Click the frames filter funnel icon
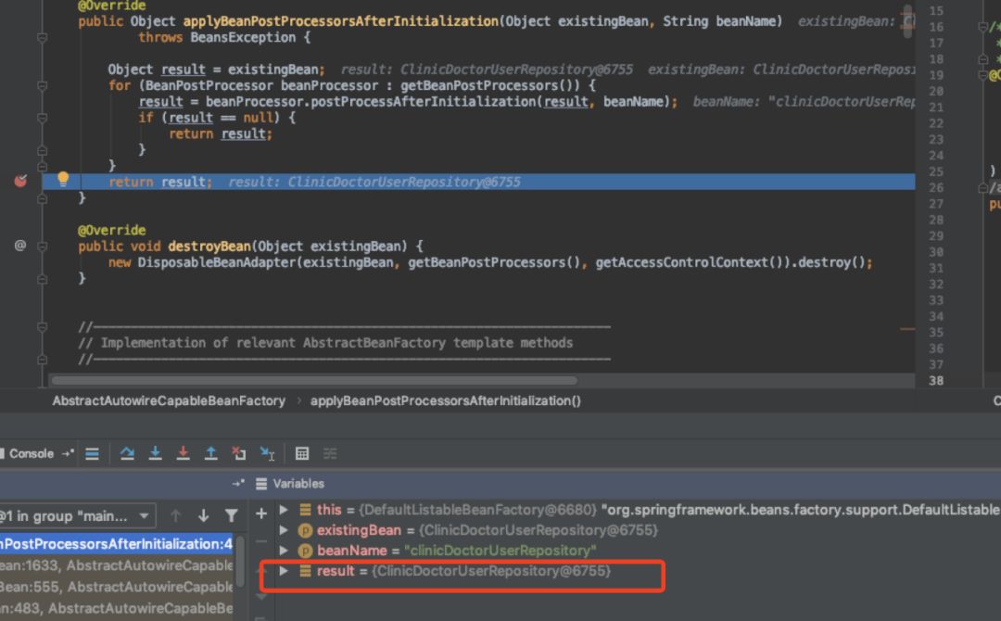Viewport: 1001px width, 621px height. pos(231,515)
